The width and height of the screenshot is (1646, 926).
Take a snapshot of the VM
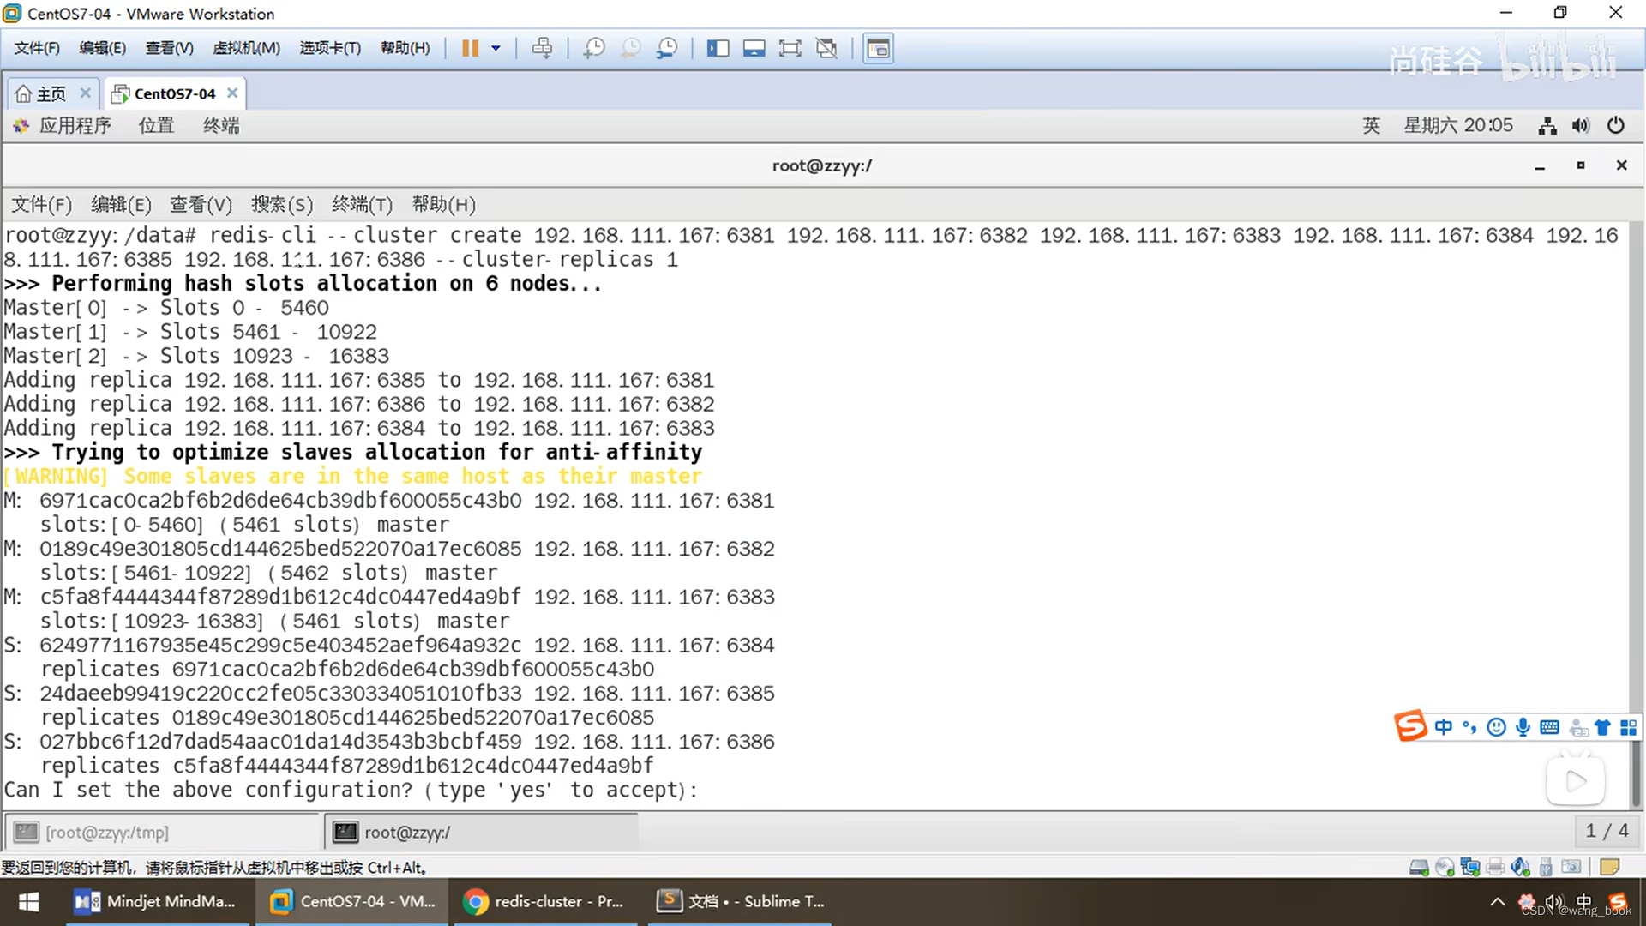pyautogui.click(x=593, y=48)
